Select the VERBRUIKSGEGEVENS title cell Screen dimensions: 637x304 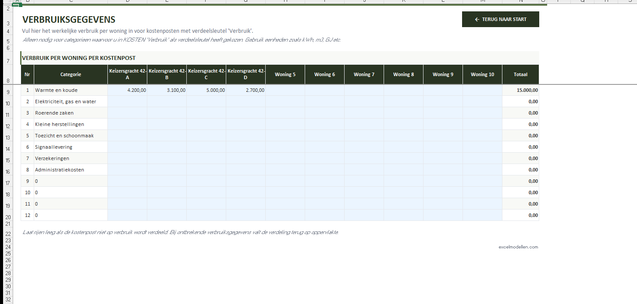click(69, 20)
